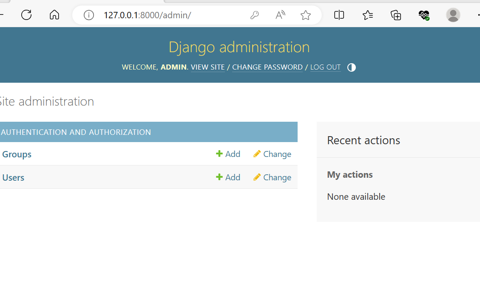This screenshot has width=480, height=302.
Task: Open Browser Essentials heart icon
Action: 424,15
